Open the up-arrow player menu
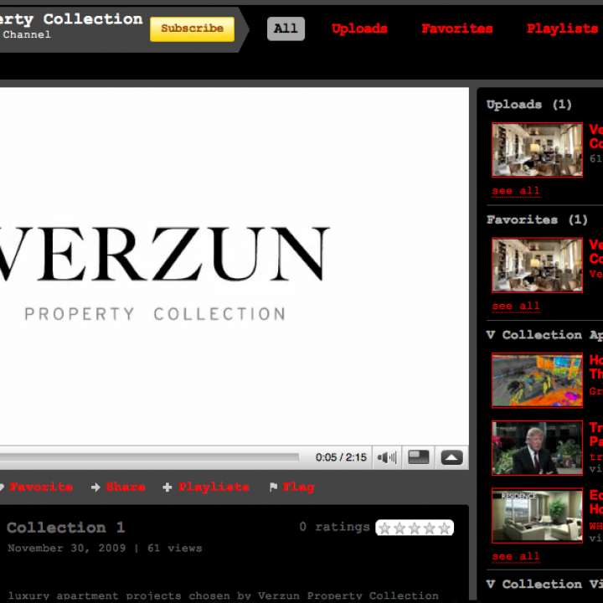603x603 pixels. pos(452,457)
